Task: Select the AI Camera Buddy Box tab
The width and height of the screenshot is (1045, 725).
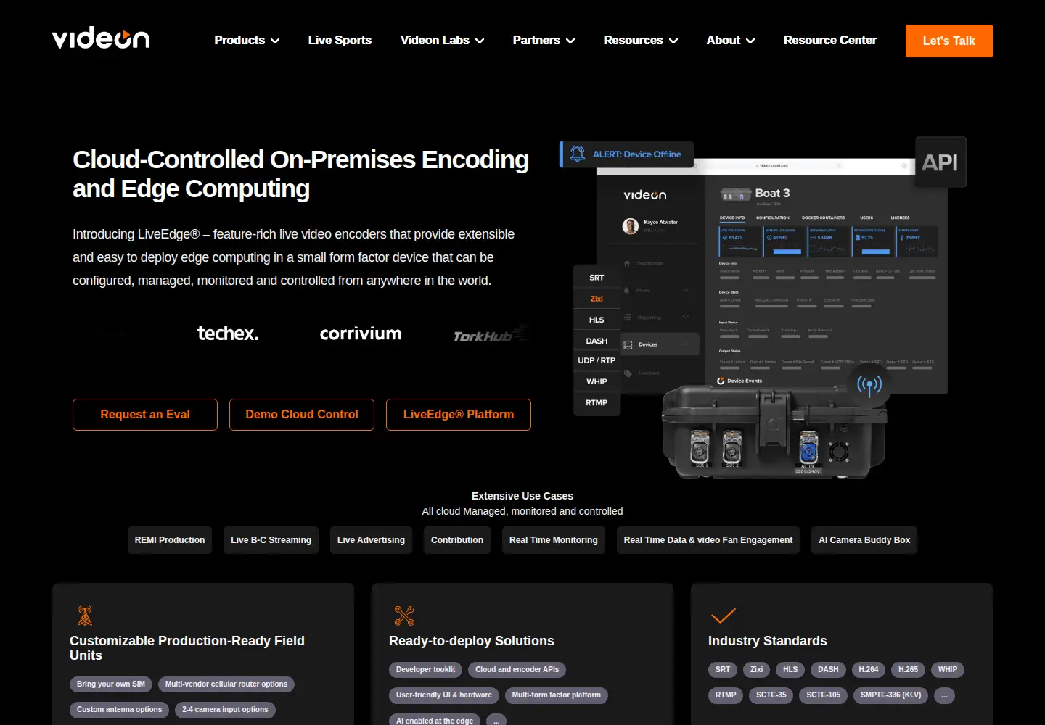Action: pos(864,540)
